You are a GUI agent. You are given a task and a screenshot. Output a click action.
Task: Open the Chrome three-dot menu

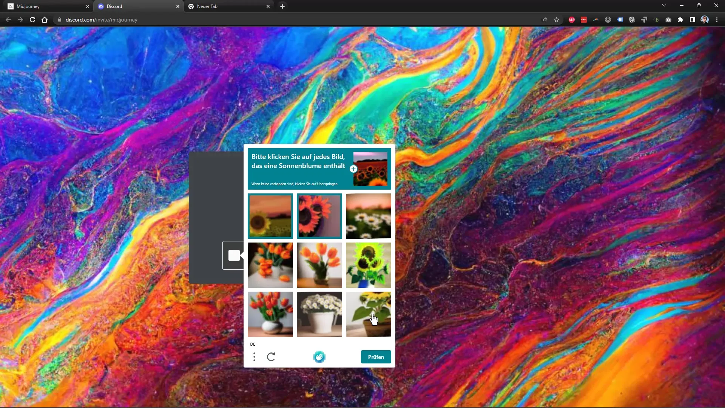coord(717,20)
